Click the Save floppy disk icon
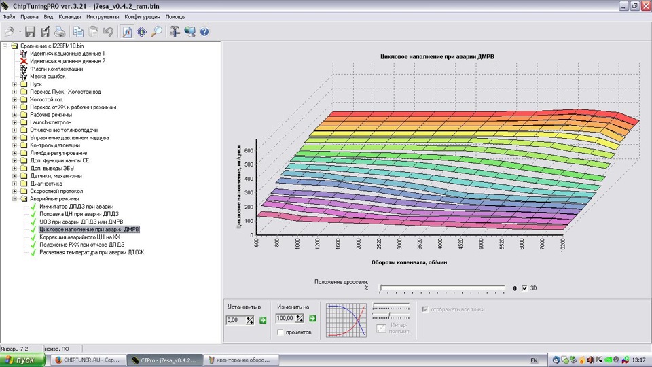 pos(30,31)
